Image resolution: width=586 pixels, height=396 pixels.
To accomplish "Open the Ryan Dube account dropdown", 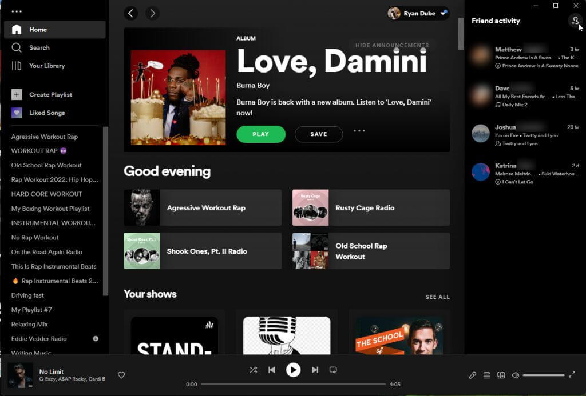I will (418, 14).
